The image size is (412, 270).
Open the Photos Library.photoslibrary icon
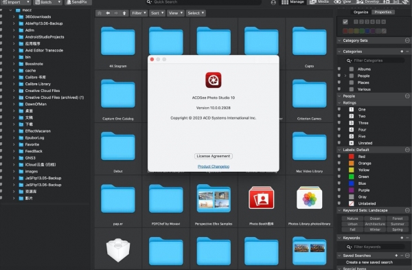tap(309, 198)
